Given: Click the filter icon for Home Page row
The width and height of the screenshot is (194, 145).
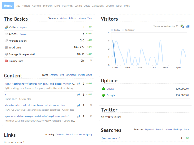Looking at the screenshot, I should pyautogui.click(x=79, y=95).
